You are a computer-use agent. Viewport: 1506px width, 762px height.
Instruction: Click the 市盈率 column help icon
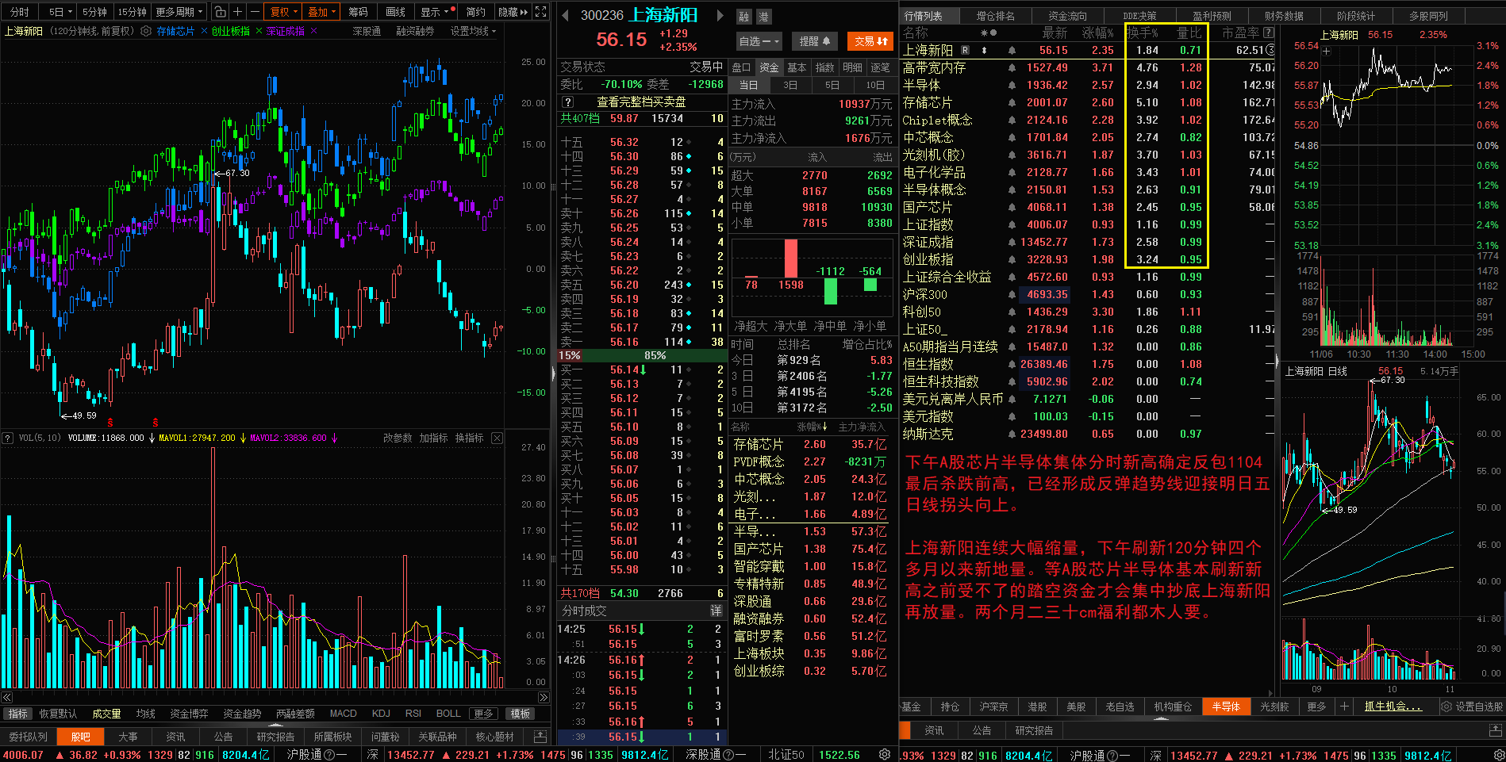1268,33
